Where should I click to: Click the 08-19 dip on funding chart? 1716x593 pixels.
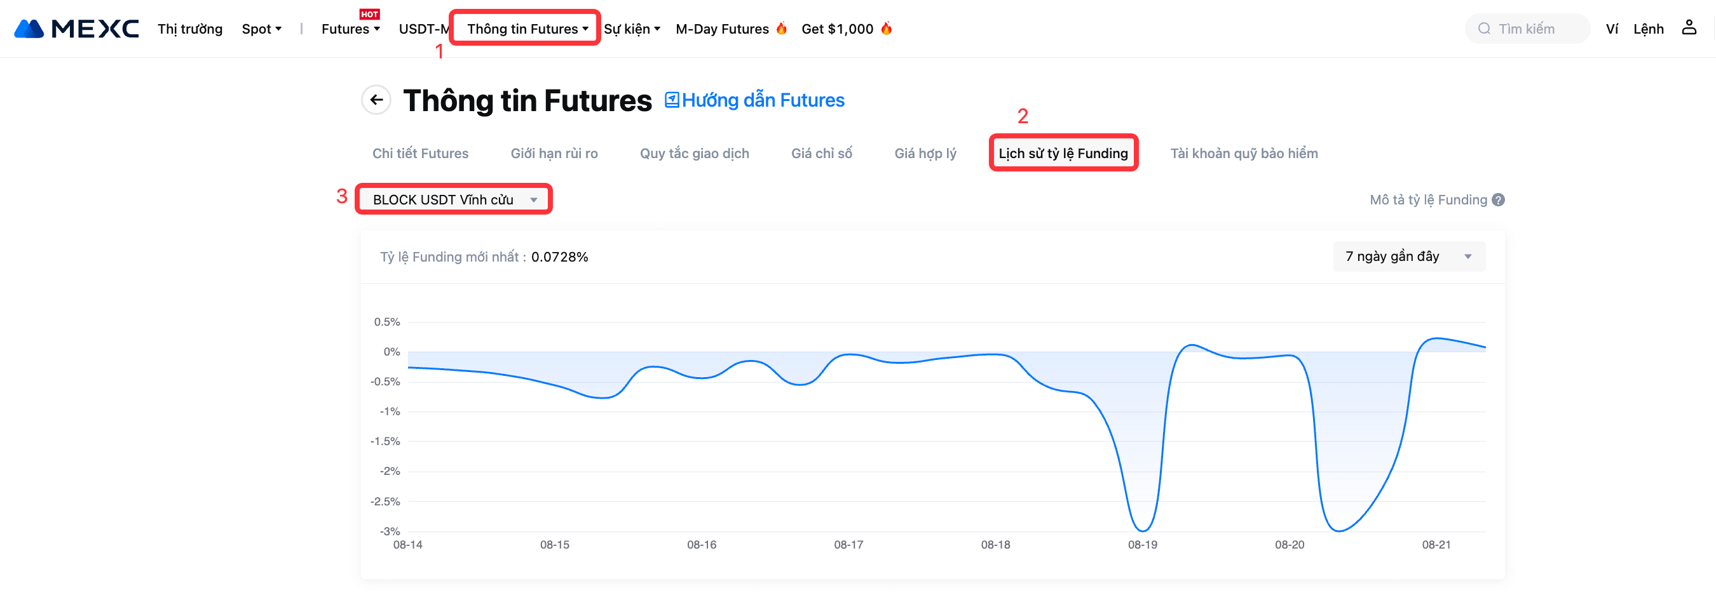(1143, 530)
